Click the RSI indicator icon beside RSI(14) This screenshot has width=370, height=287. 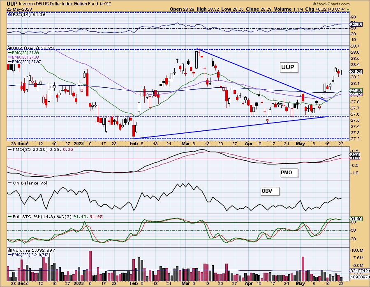(x=9, y=15)
